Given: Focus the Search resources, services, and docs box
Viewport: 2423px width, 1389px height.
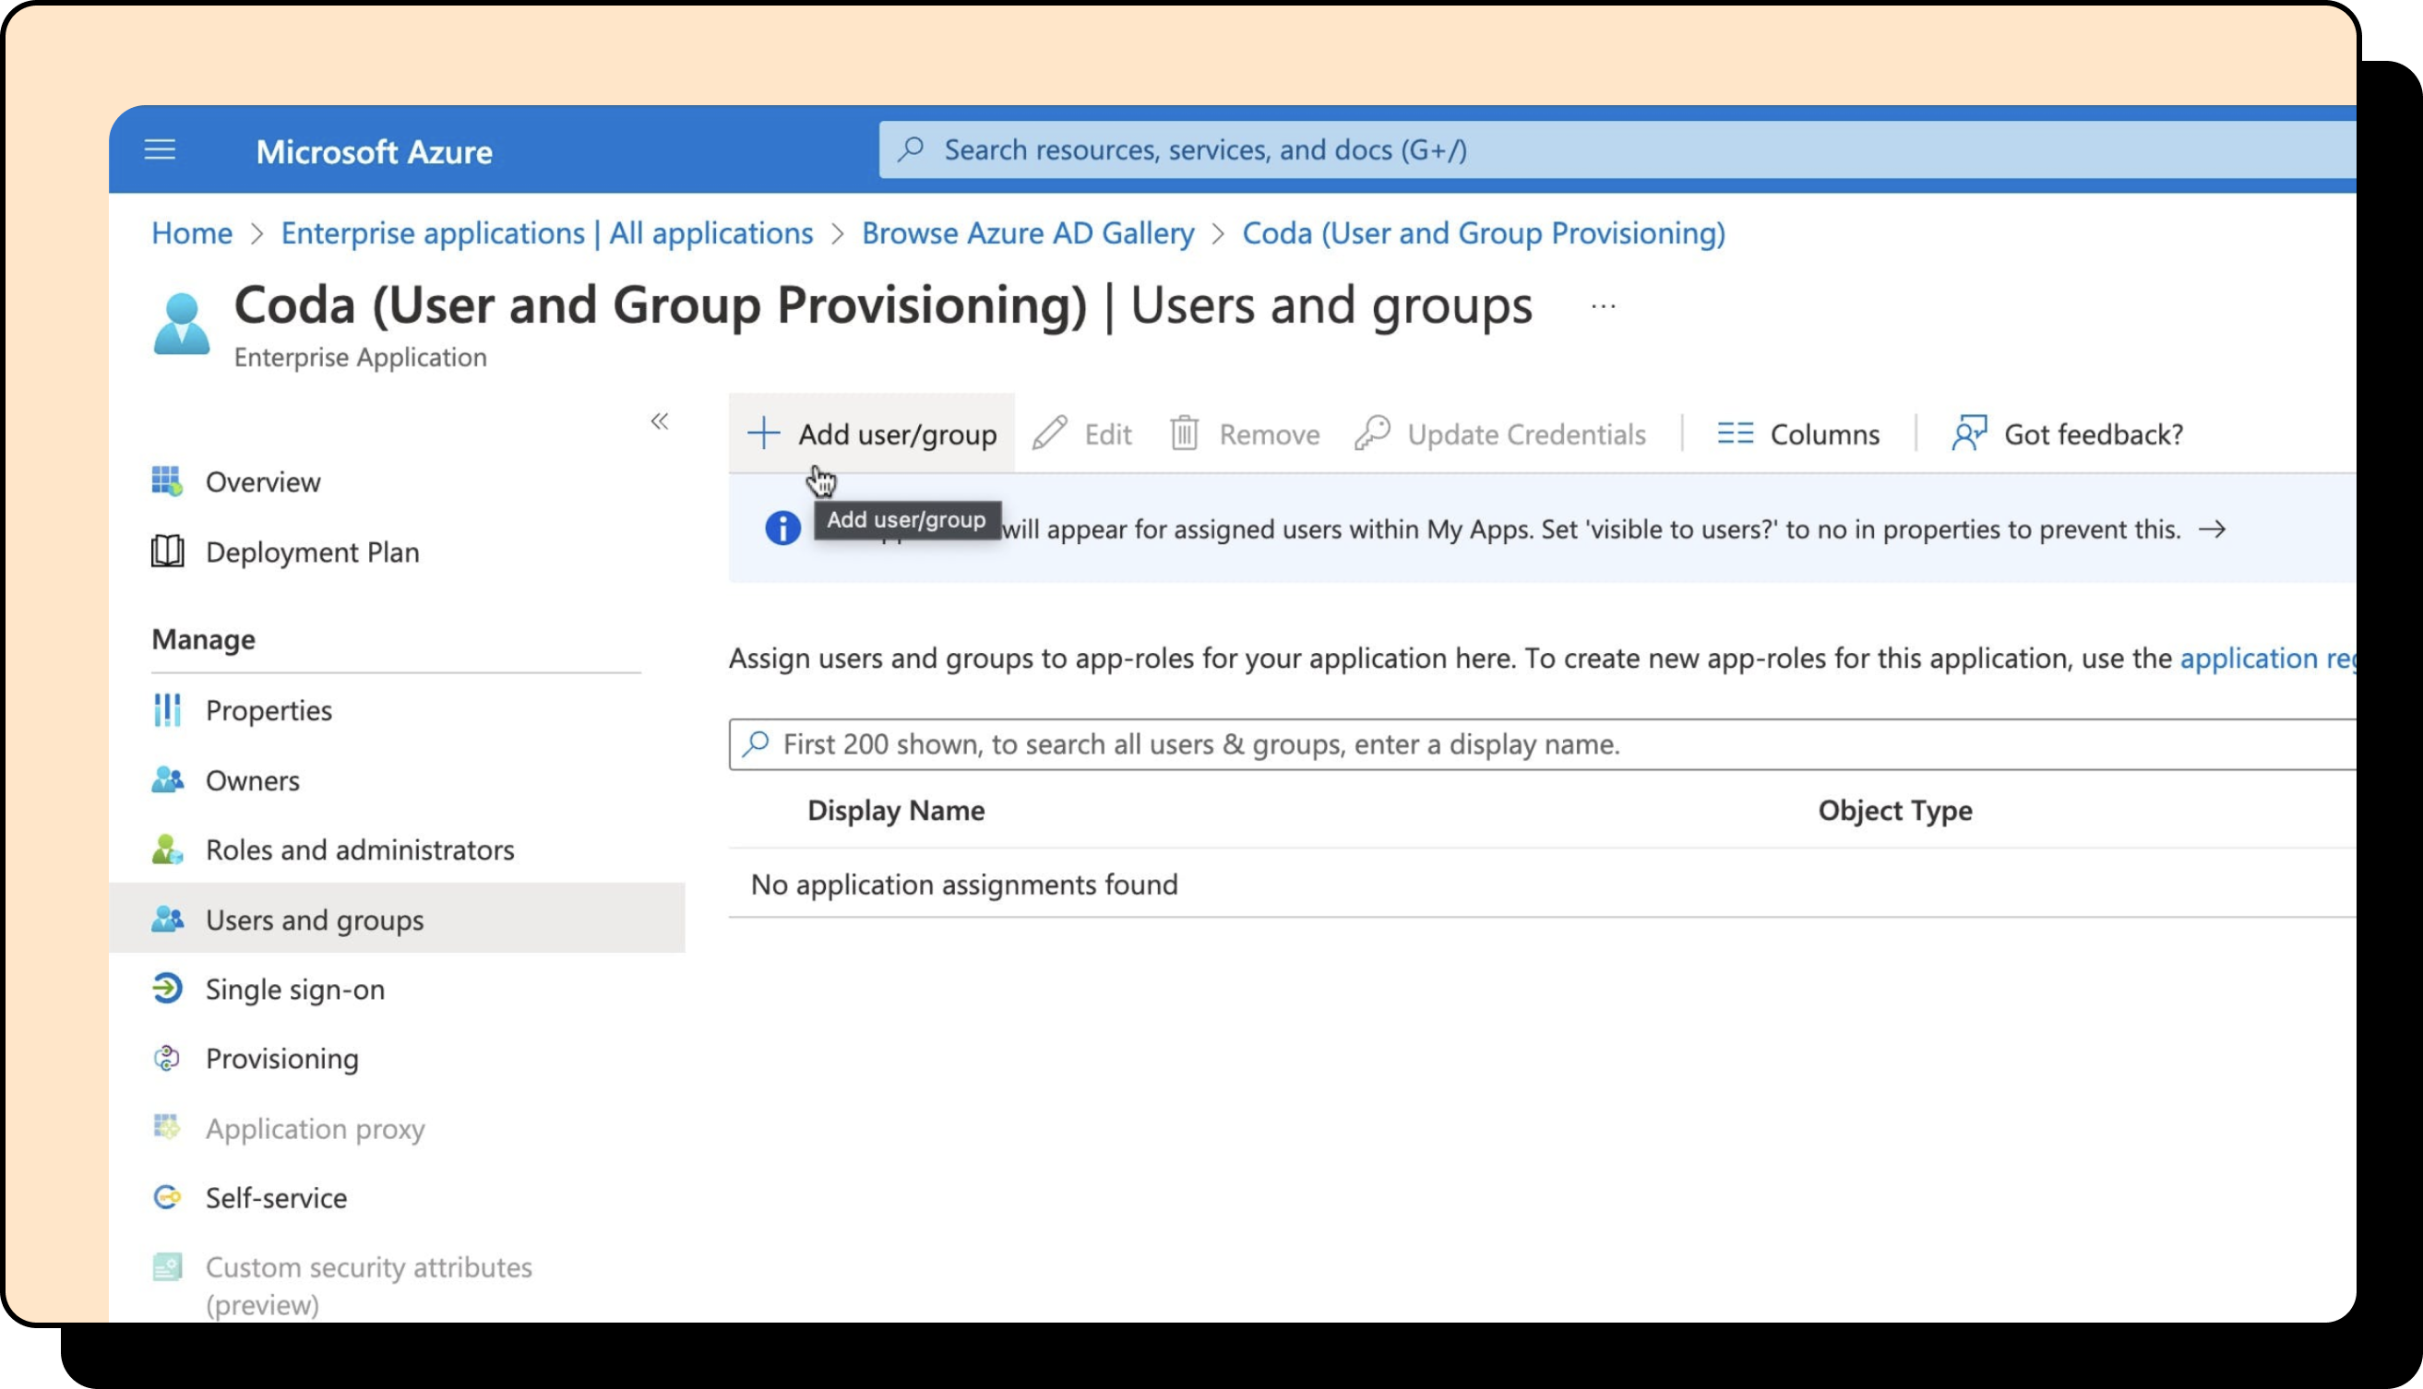Looking at the screenshot, I should pos(1617,149).
